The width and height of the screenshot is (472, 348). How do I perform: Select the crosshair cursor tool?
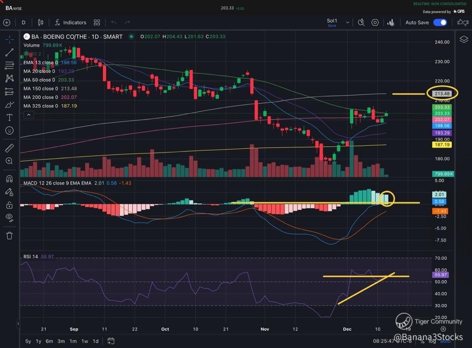[10, 39]
